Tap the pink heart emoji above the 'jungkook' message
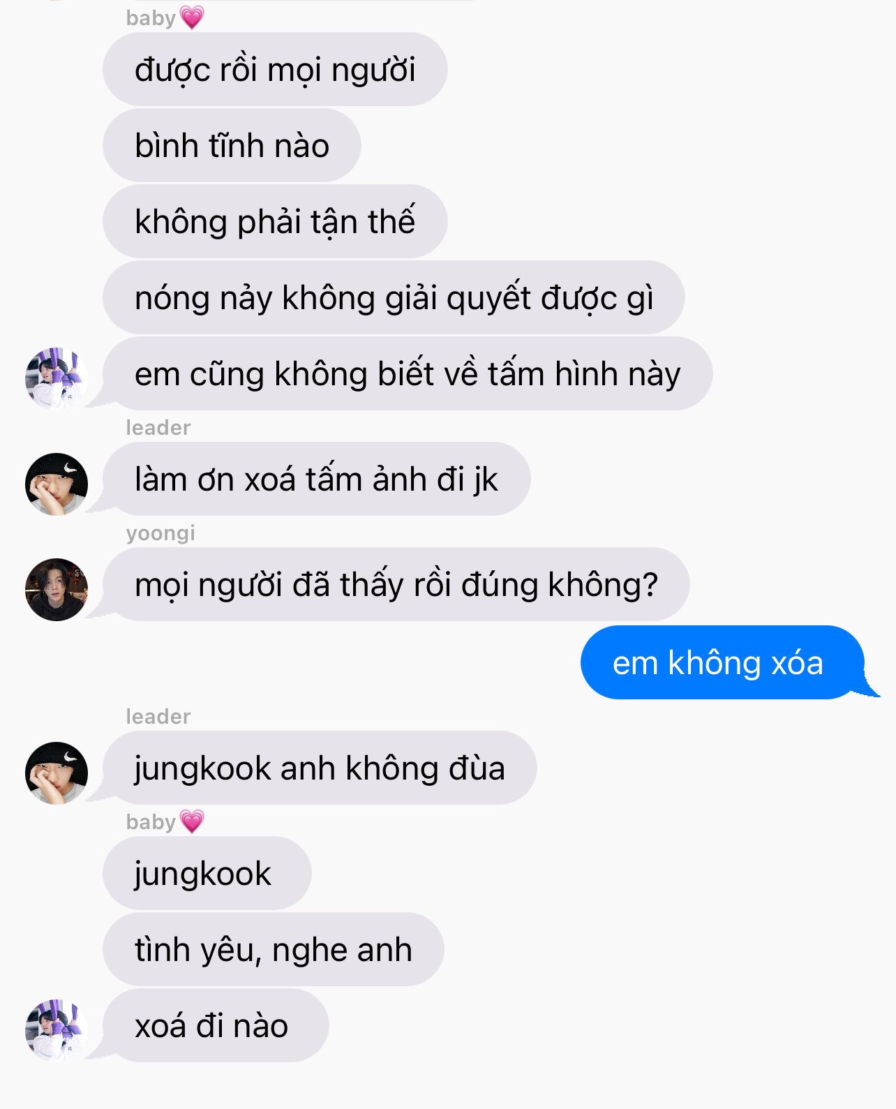This screenshot has height=1109, width=896. [192, 821]
